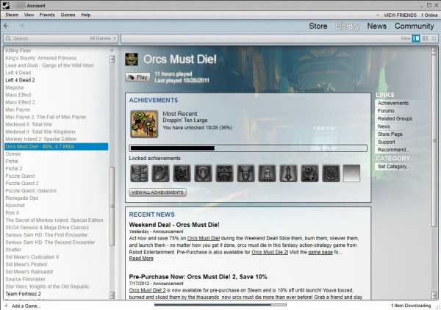Open Store Page link
441x310 pixels.
tap(390, 134)
